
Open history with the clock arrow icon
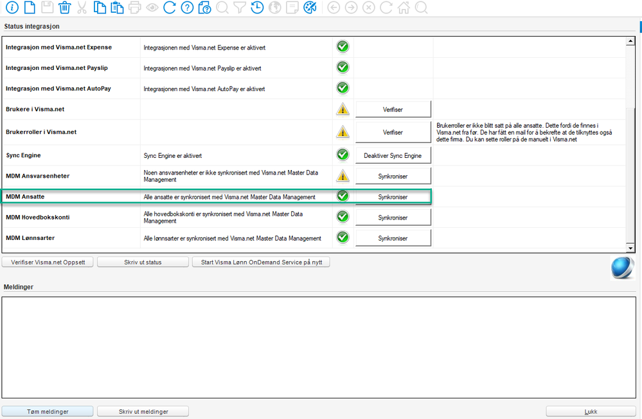(x=257, y=7)
